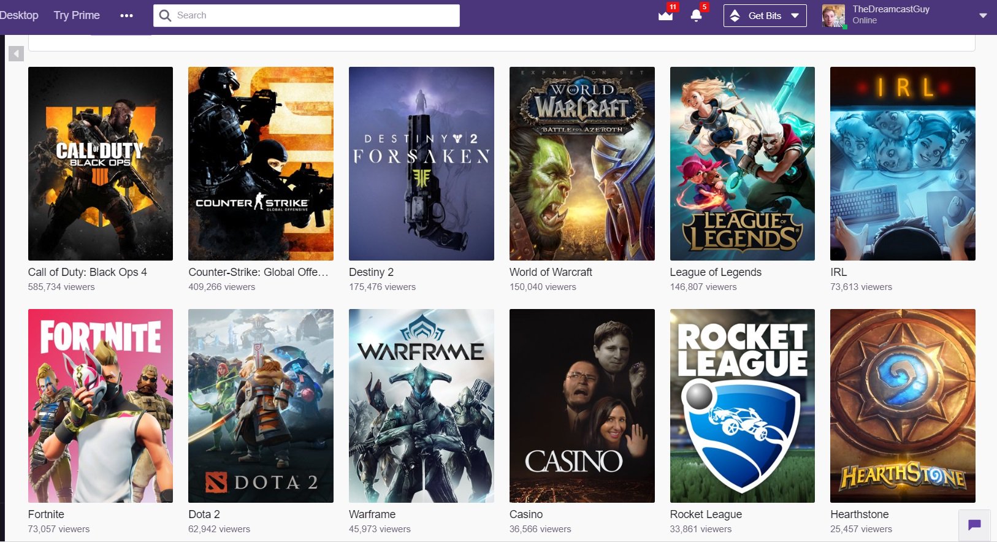997x542 pixels.
Task: Open the chat bubble button
Action: coord(974,525)
